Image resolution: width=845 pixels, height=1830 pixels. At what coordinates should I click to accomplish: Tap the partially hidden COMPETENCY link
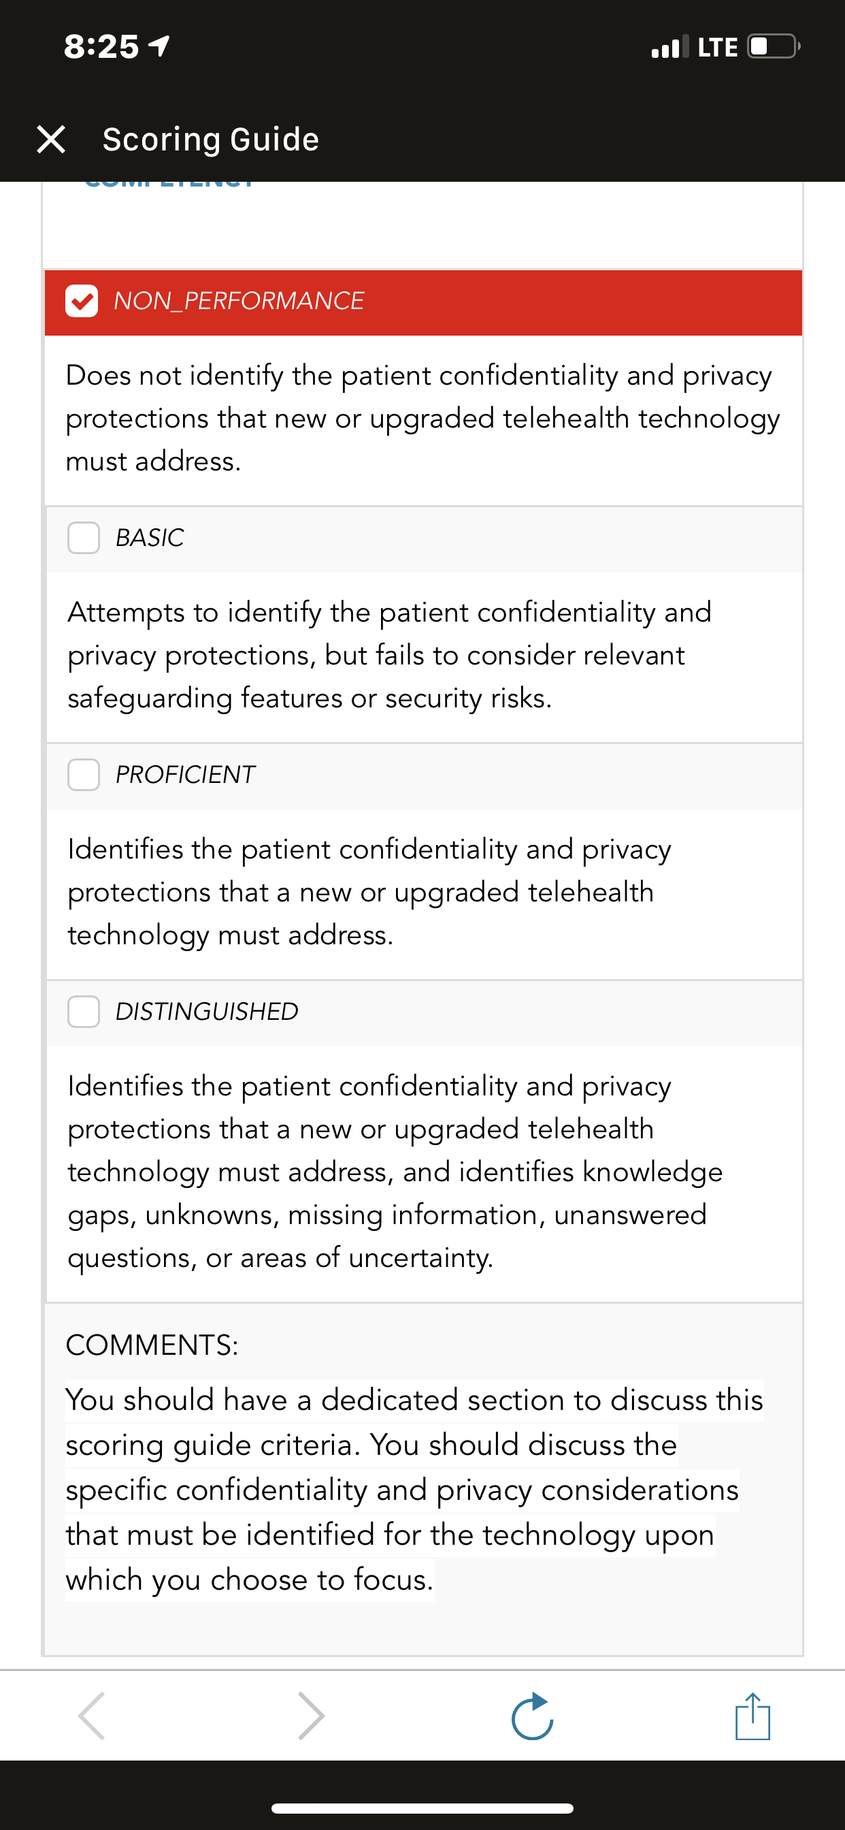pyautogui.click(x=169, y=183)
